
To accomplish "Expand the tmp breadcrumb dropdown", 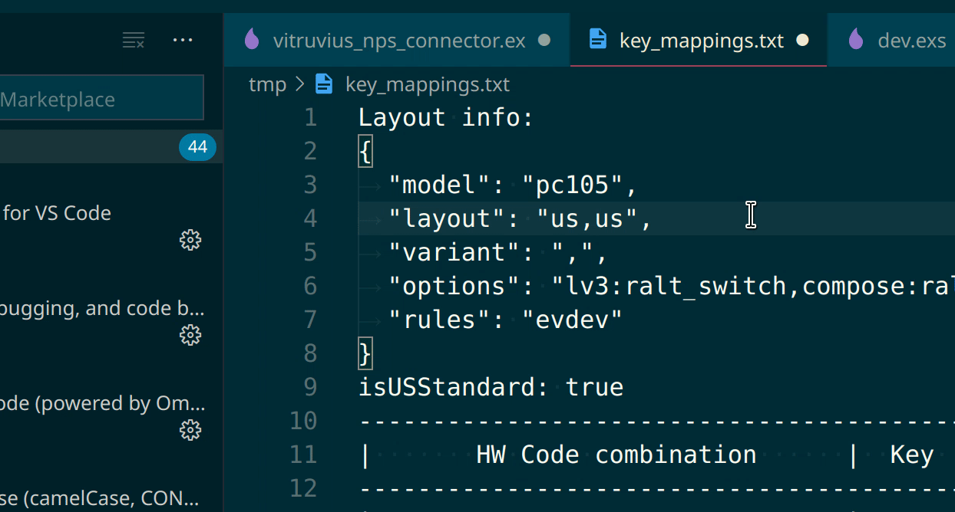I will coord(267,84).
